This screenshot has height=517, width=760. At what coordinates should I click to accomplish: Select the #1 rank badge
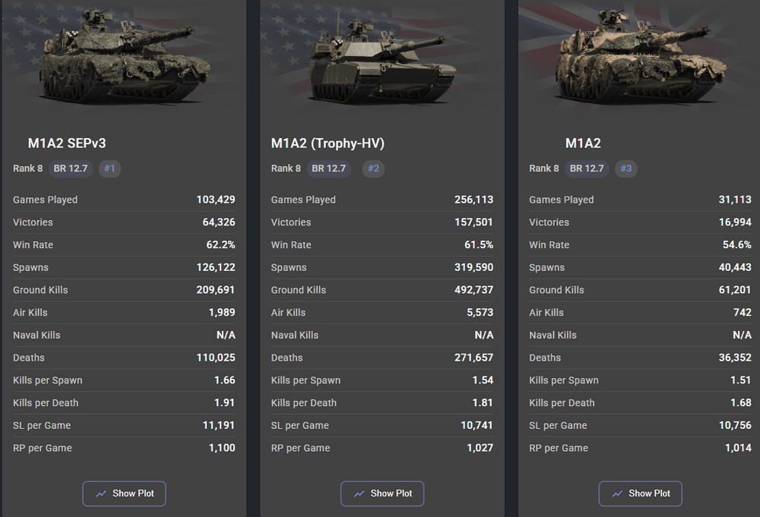(x=110, y=169)
